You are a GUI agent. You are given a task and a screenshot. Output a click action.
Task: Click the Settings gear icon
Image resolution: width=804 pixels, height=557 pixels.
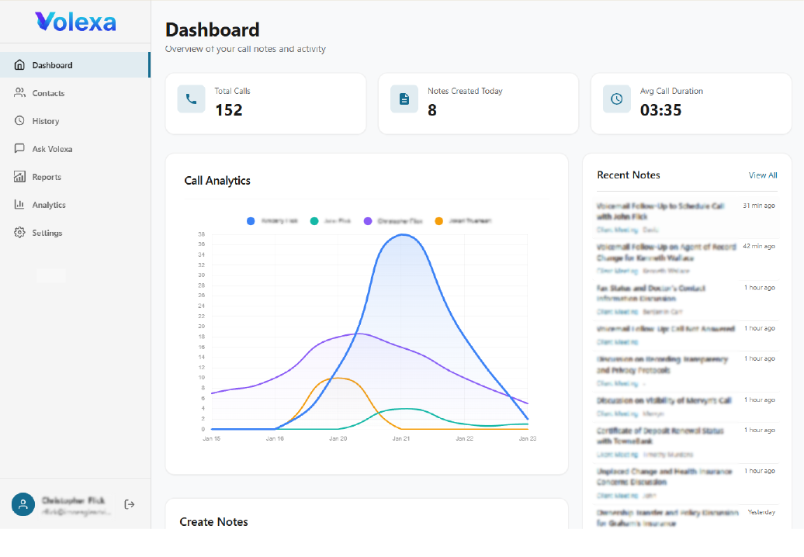click(x=21, y=232)
